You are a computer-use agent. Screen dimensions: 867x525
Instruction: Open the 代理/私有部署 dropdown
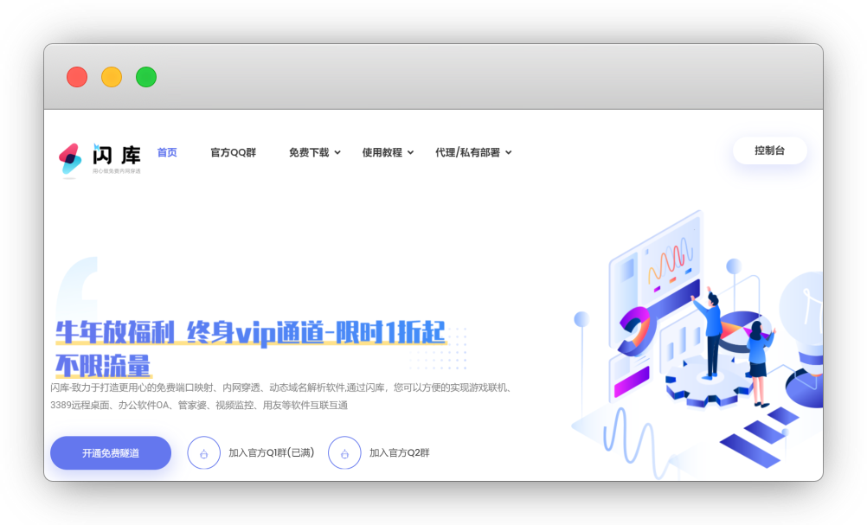coord(472,152)
